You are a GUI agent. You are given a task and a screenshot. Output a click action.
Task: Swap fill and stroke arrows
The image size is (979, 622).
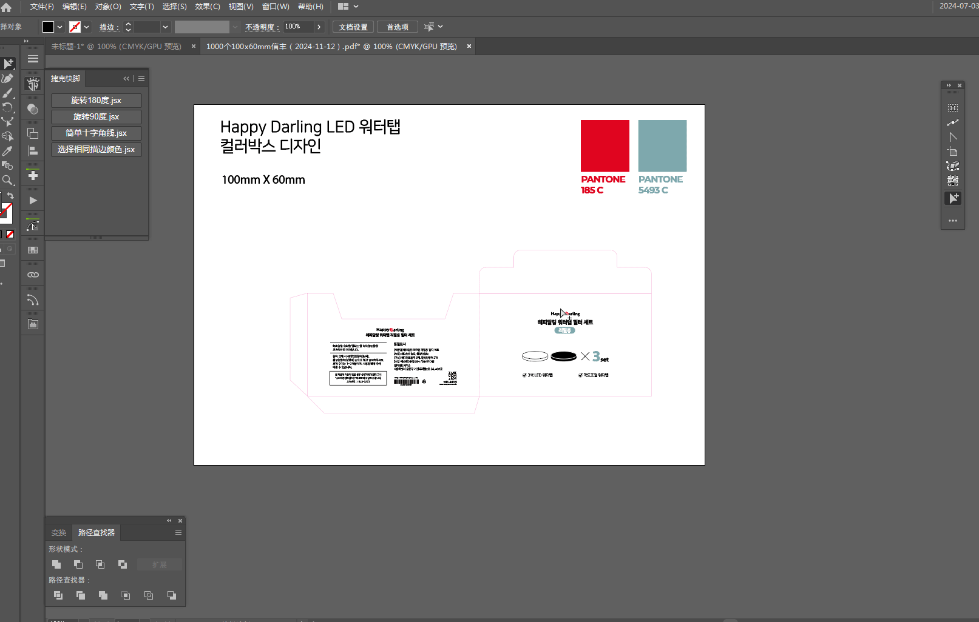click(10, 196)
